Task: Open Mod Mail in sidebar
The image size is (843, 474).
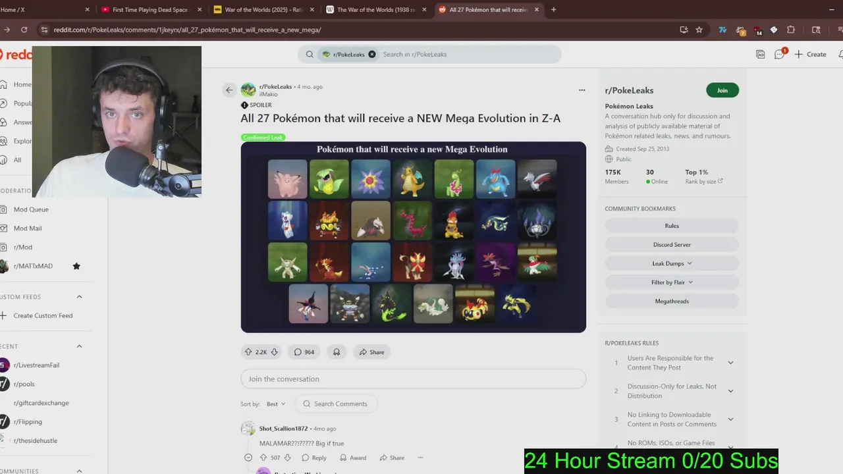Action: [x=28, y=228]
